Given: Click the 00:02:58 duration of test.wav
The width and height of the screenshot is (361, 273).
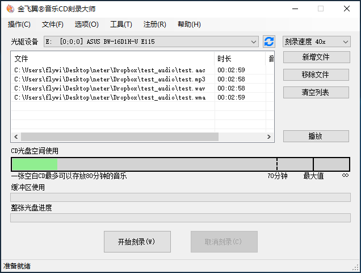Looking at the screenshot, I should pyautogui.click(x=231, y=88).
